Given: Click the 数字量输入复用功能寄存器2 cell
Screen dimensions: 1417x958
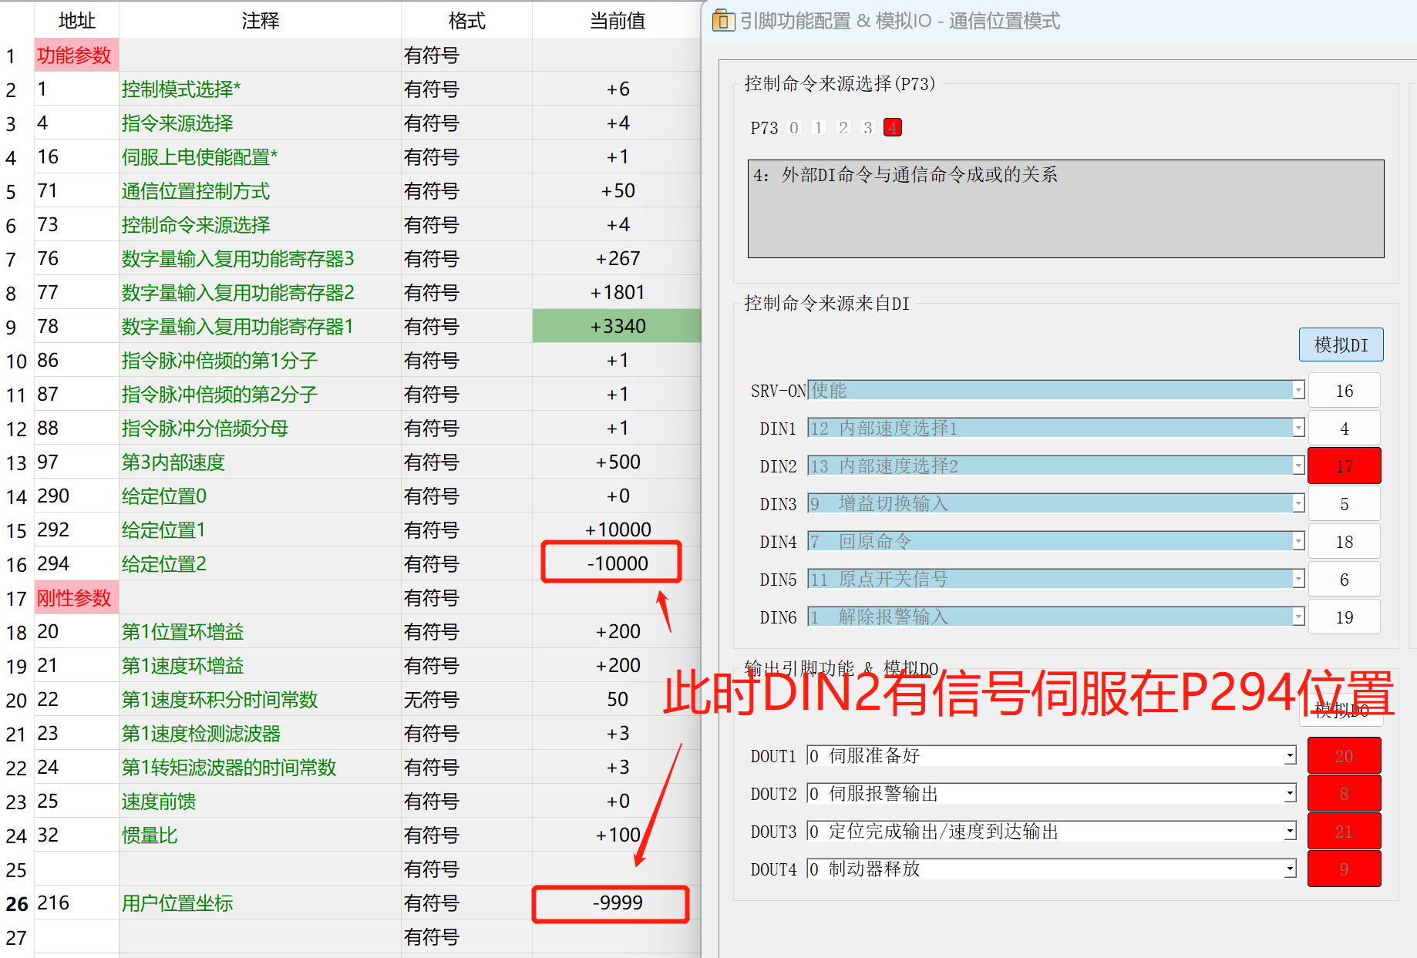Looking at the screenshot, I should [x=260, y=293].
